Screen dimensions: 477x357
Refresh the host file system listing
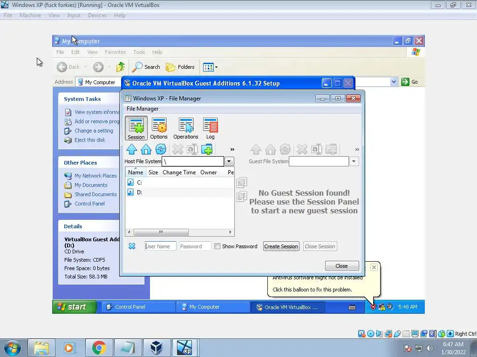[161, 149]
